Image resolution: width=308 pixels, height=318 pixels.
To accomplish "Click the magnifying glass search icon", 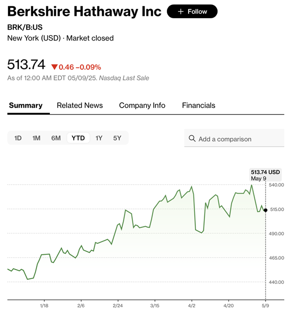I will (192, 139).
